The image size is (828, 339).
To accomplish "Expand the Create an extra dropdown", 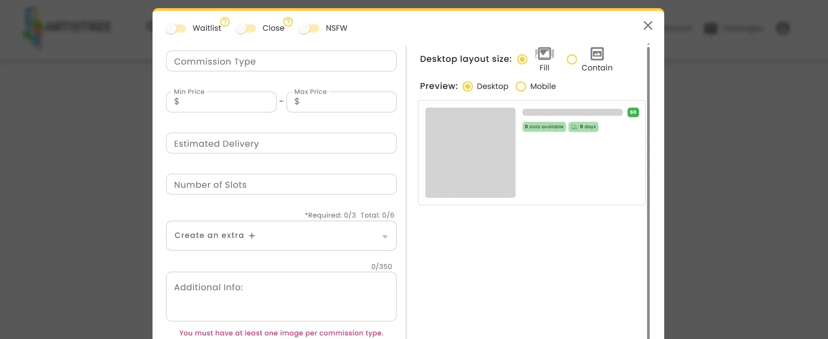I will click(x=281, y=236).
